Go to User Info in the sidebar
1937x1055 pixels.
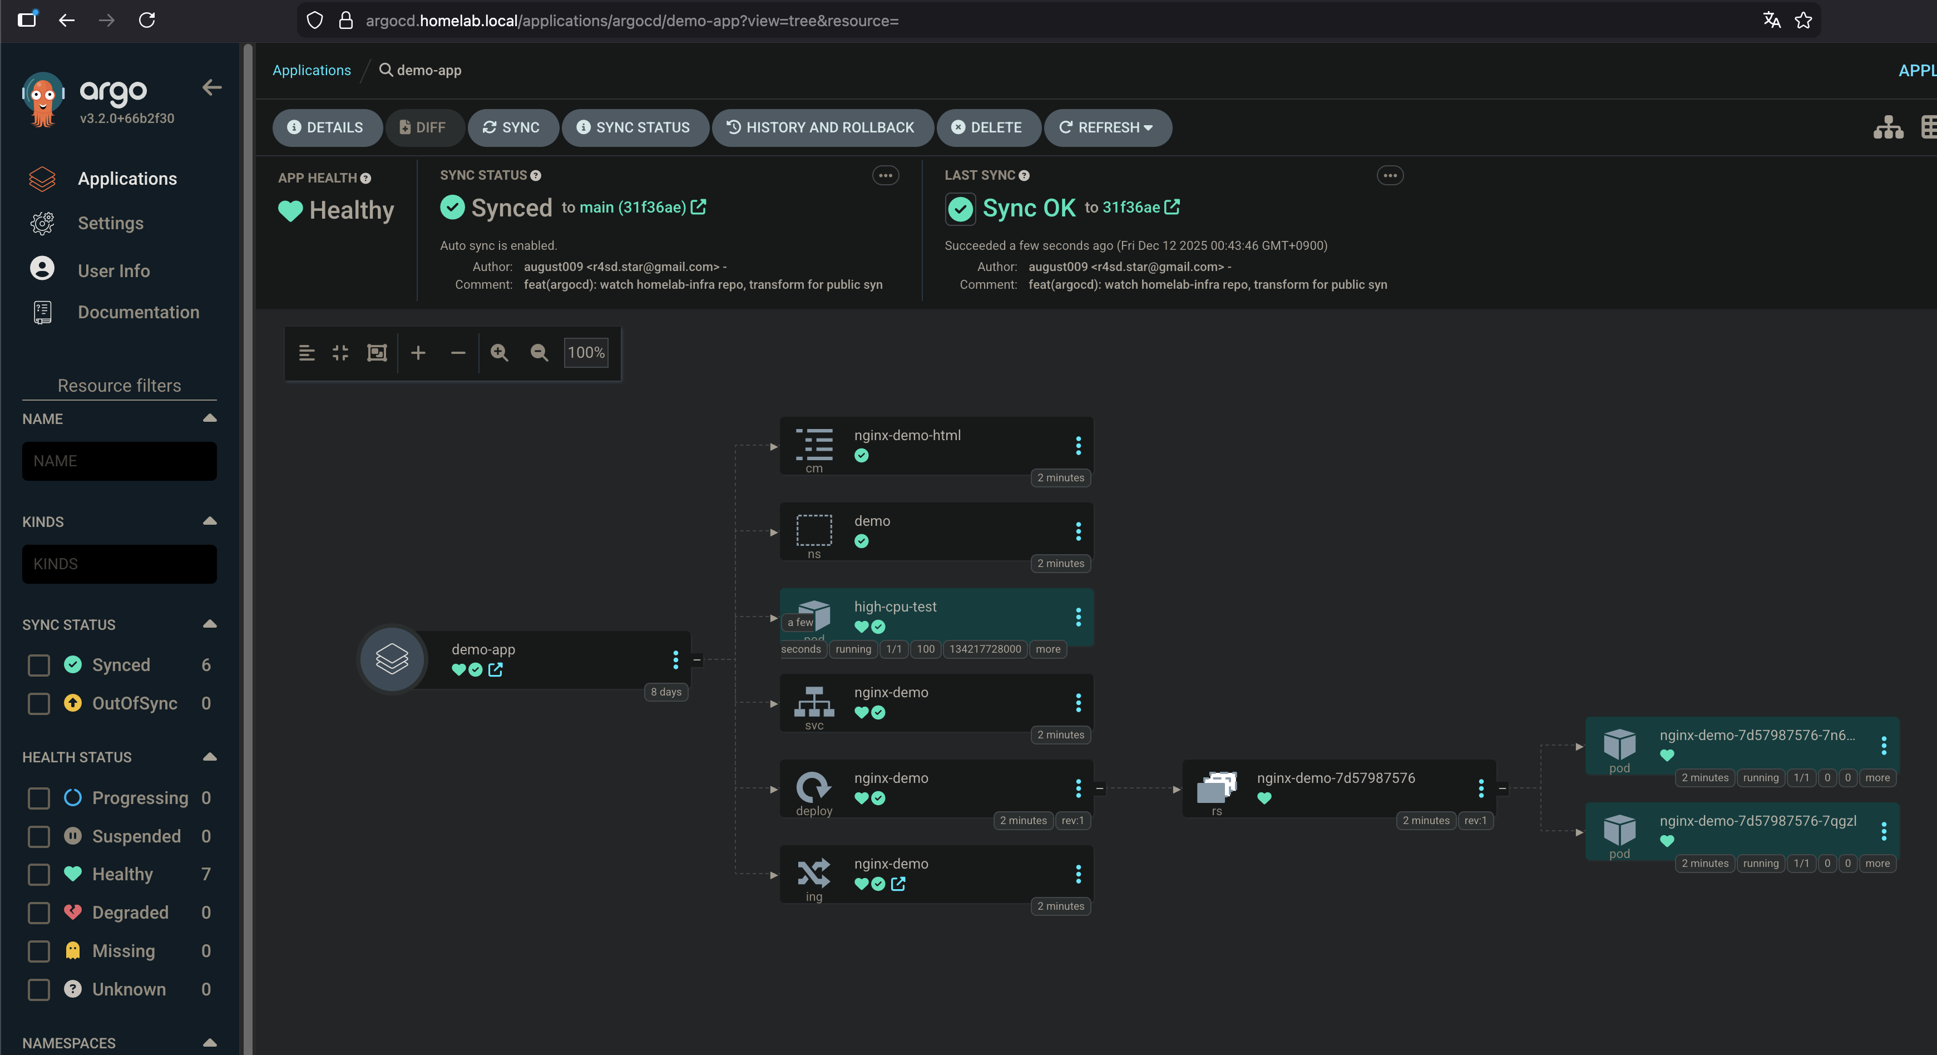tap(113, 271)
